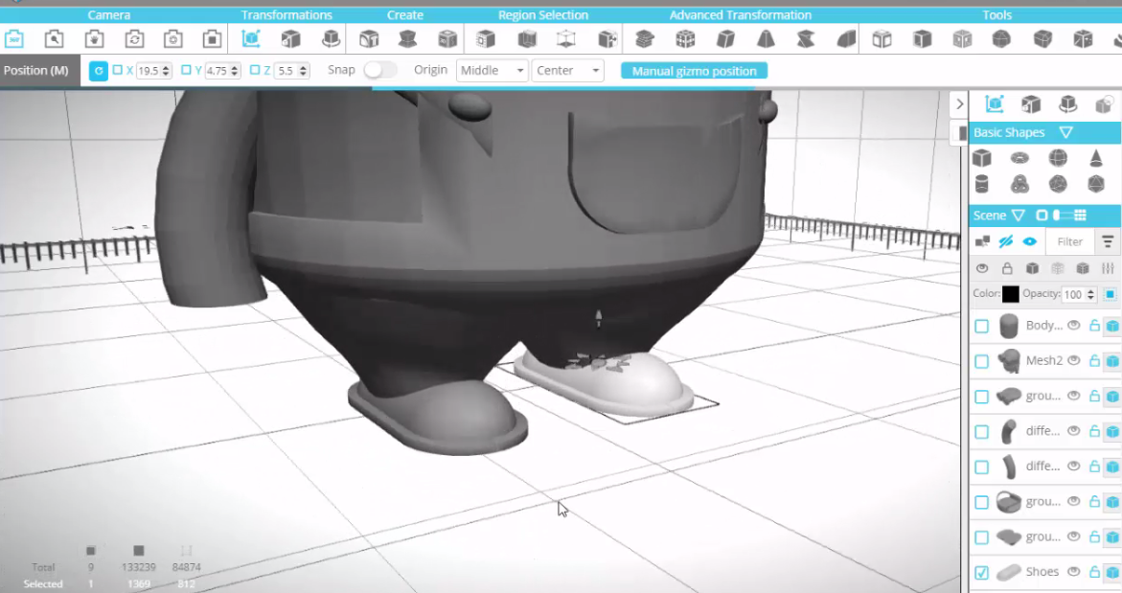Click the Y position stepper arrows
1122x593 pixels.
(x=235, y=71)
